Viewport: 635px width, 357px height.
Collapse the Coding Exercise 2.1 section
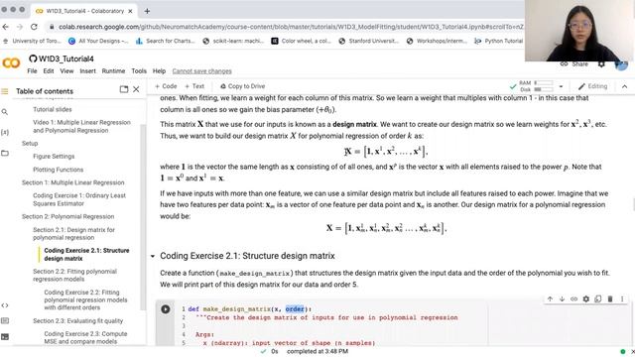153,256
